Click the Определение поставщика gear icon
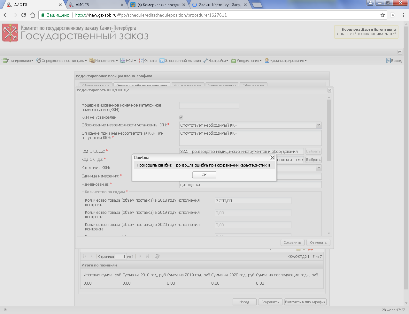This screenshot has height=314, width=409. click(39, 61)
